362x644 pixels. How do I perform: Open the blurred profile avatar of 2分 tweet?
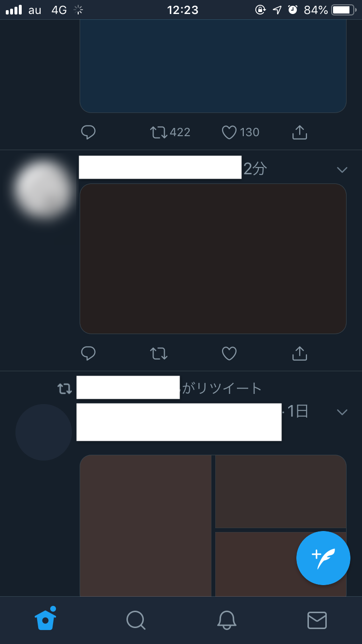point(44,188)
